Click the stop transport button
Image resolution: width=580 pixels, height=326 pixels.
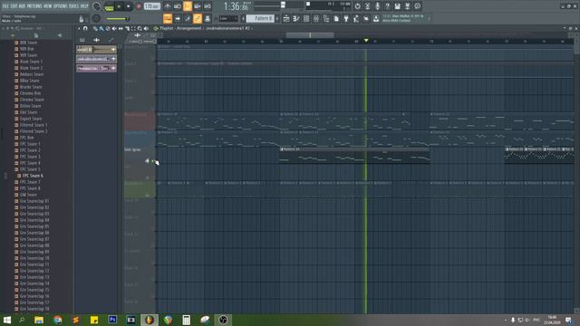click(x=129, y=6)
